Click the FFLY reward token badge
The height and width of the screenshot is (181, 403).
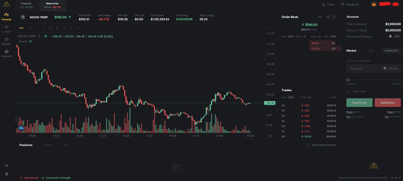point(397,36)
